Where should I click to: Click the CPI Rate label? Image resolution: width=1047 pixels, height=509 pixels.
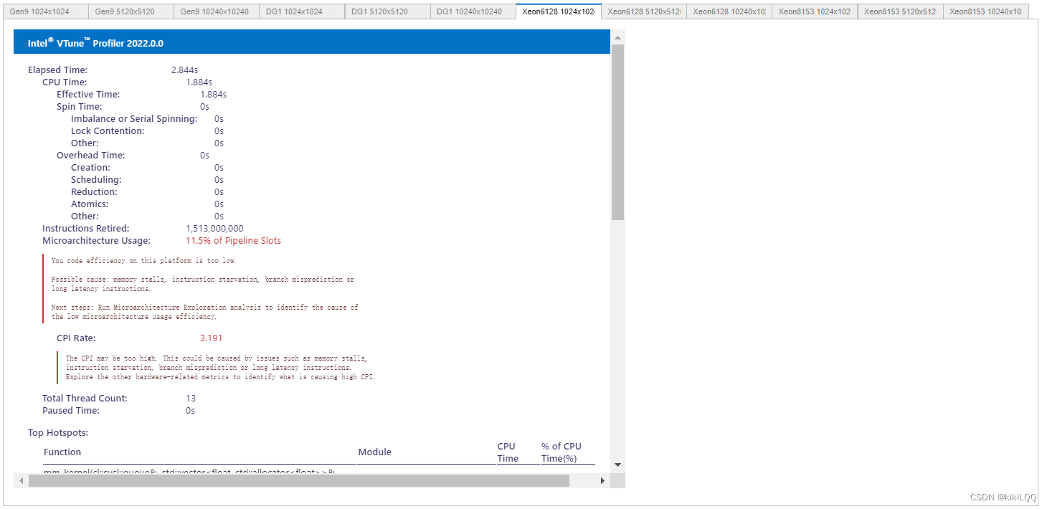[76, 338]
